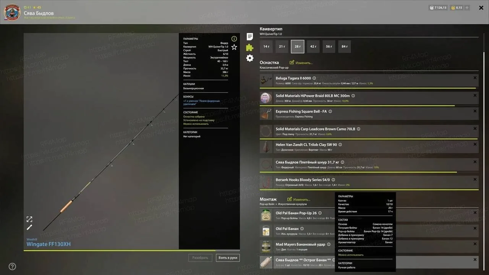Click Изменить next to Оснастка
The width and height of the screenshot is (489, 275).
point(301,63)
